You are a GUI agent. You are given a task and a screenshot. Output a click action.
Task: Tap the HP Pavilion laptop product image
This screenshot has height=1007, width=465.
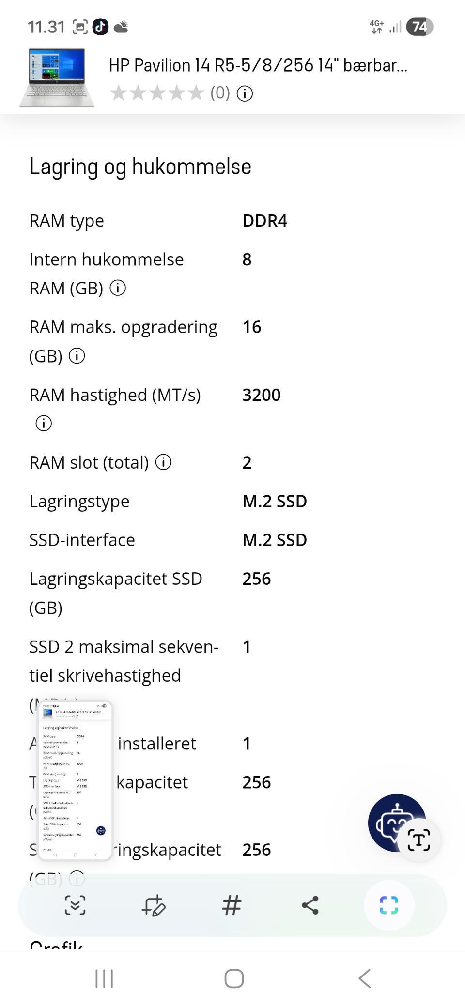[x=57, y=77]
